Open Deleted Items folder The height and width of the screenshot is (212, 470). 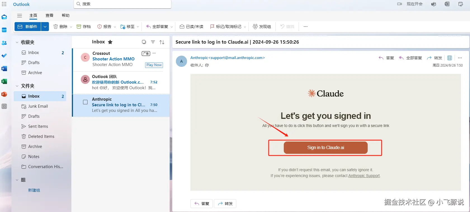point(40,136)
